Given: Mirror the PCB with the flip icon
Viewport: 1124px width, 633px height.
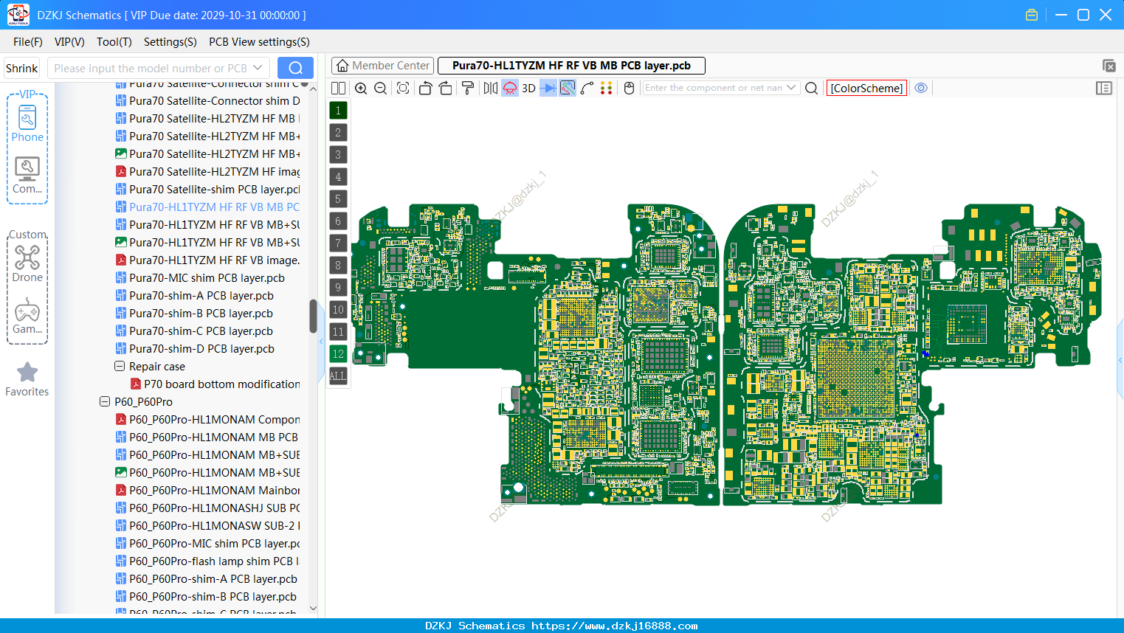Looking at the screenshot, I should click(x=491, y=88).
